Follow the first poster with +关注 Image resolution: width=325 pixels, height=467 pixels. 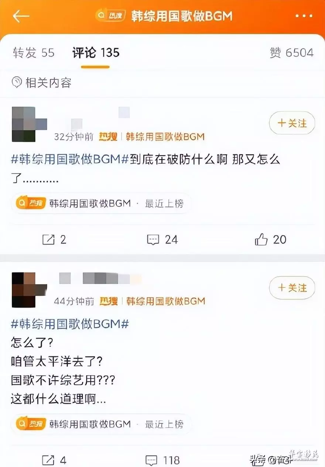[292, 123]
